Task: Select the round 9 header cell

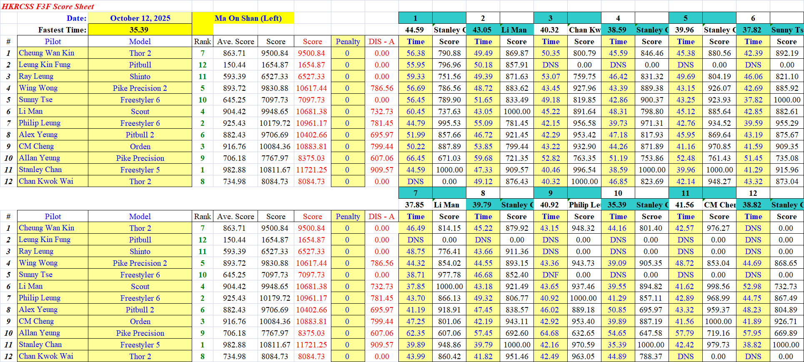Action: pos(550,193)
